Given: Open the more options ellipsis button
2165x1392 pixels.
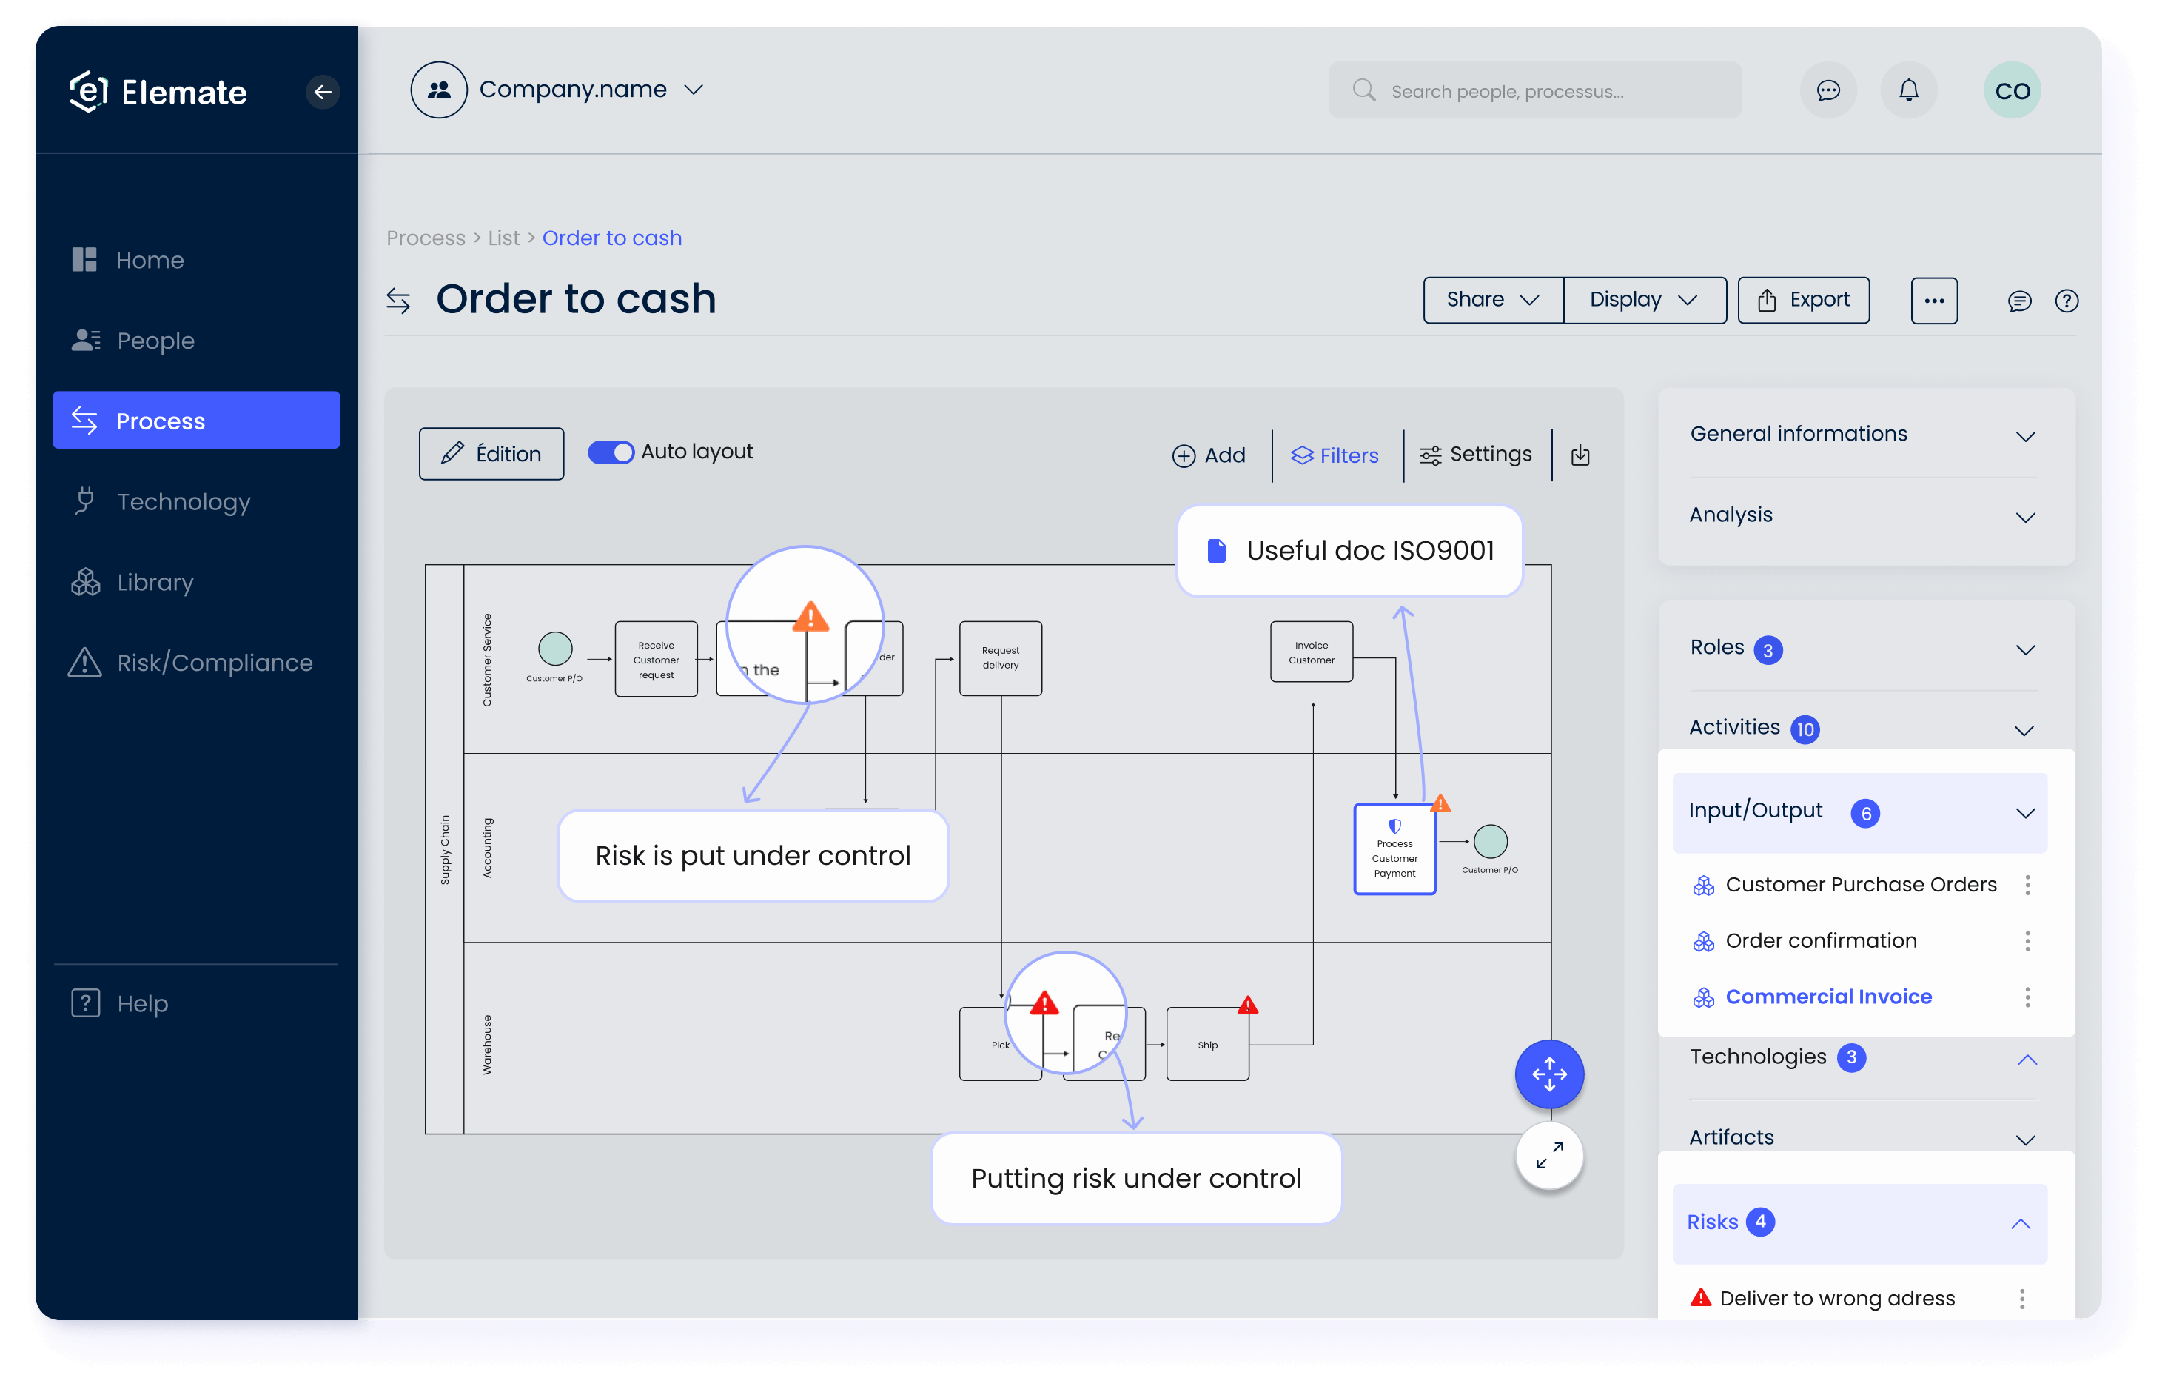Looking at the screenshot, I should click(1933, 300).
